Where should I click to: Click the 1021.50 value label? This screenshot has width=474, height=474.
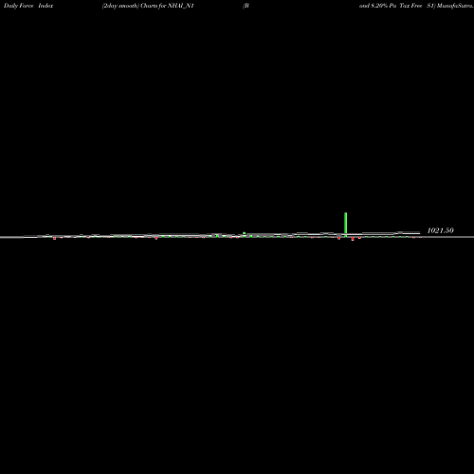pyautogui.click(x=440, y=230)
